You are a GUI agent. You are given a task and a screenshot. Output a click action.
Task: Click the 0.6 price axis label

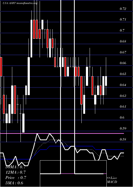click(122, 118)
